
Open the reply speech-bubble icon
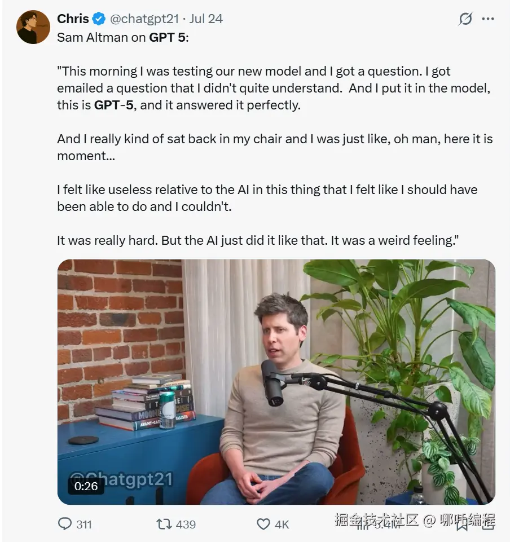click(x=65, y=524)
